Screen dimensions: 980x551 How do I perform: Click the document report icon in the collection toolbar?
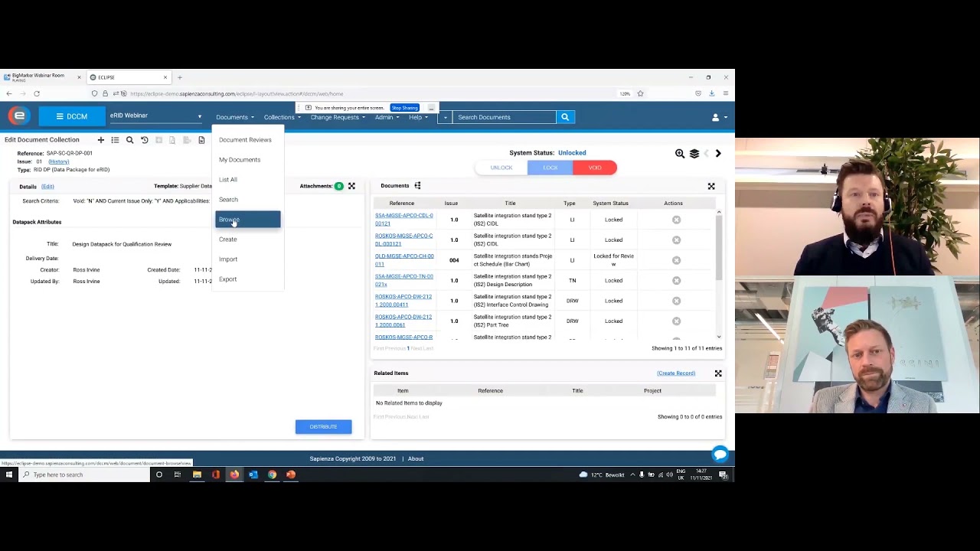[201, 140]
